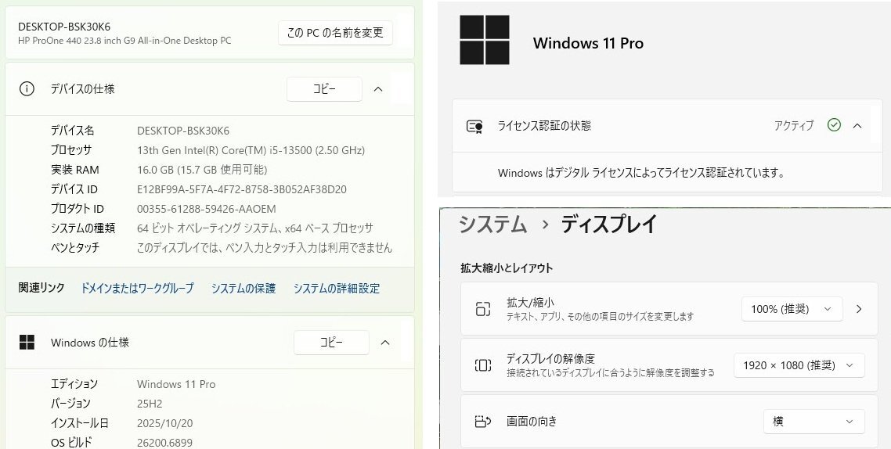Open システムの詳細設定 link

pyautogui.click(x=337, y=289)
